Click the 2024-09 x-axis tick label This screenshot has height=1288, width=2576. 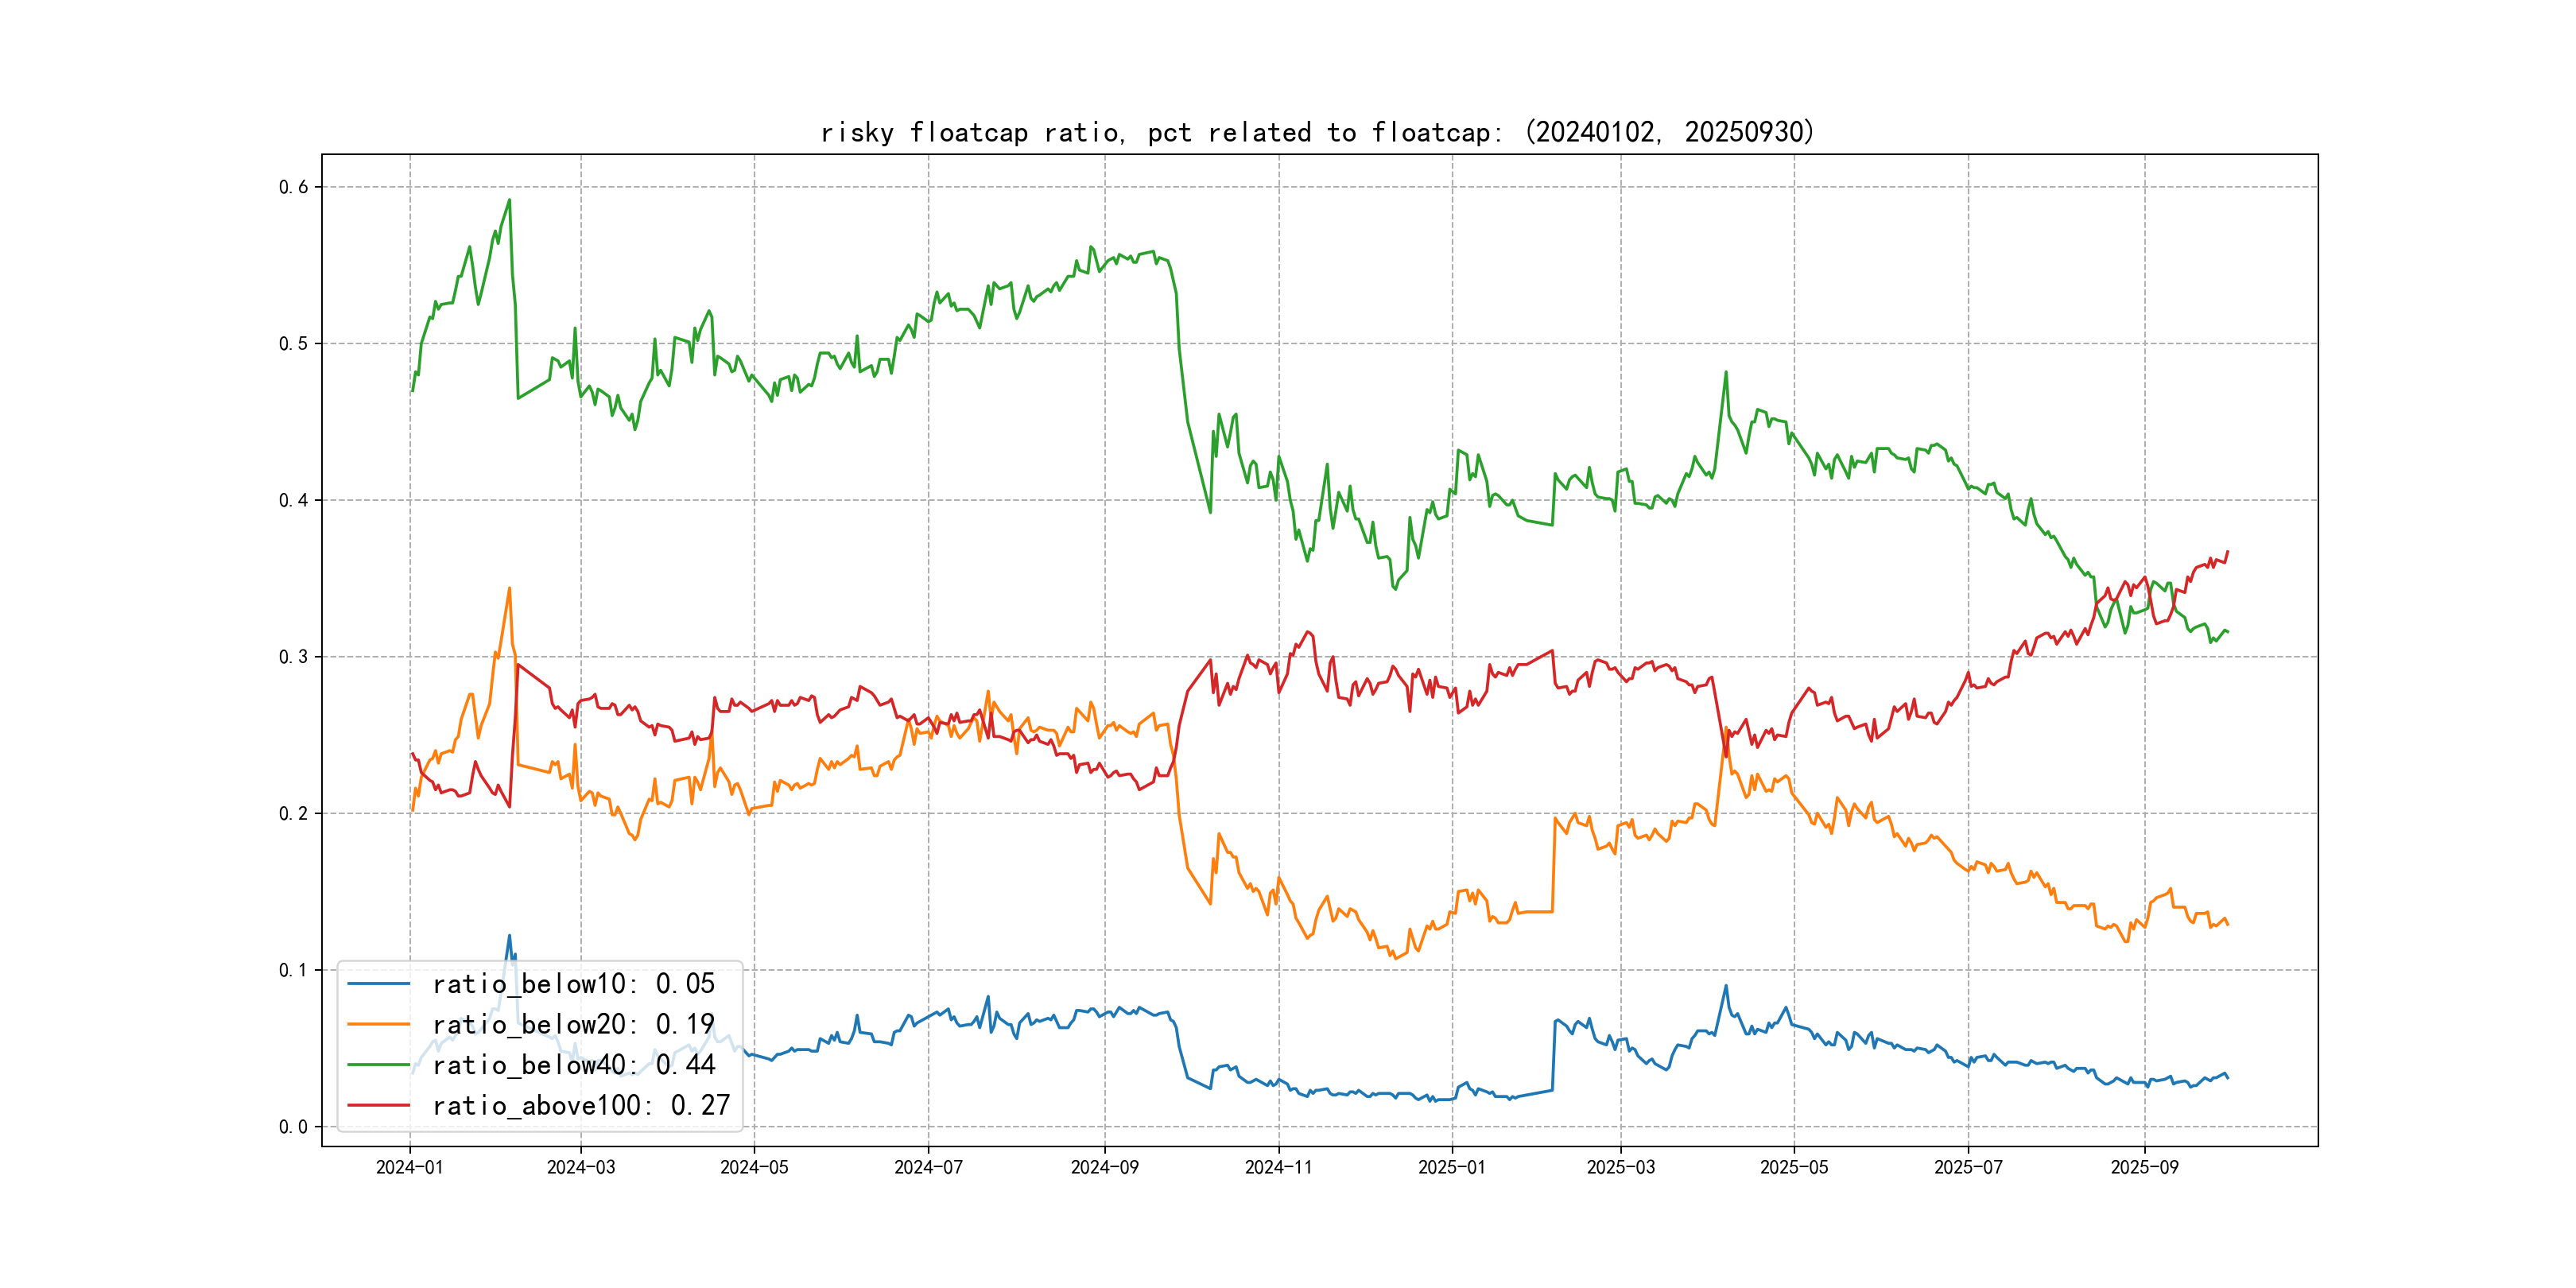point(1104,1168)
